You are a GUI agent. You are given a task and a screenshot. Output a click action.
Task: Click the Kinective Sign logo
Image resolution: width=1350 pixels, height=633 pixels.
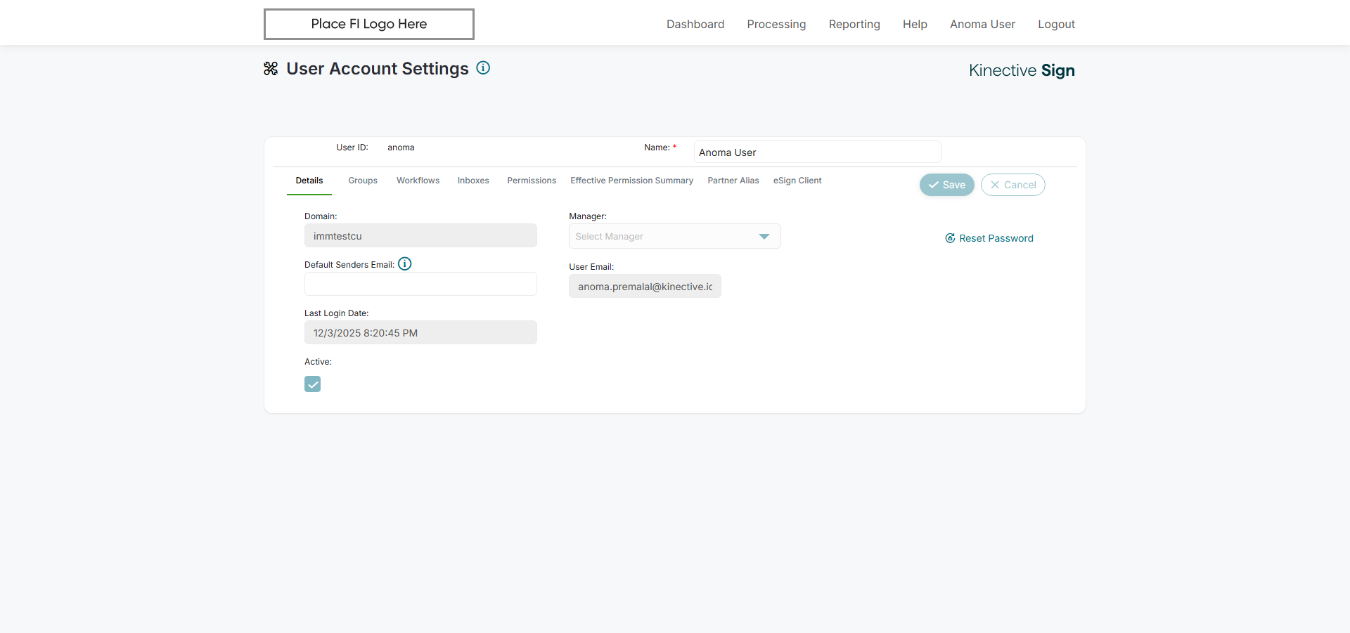(1021, 70)
